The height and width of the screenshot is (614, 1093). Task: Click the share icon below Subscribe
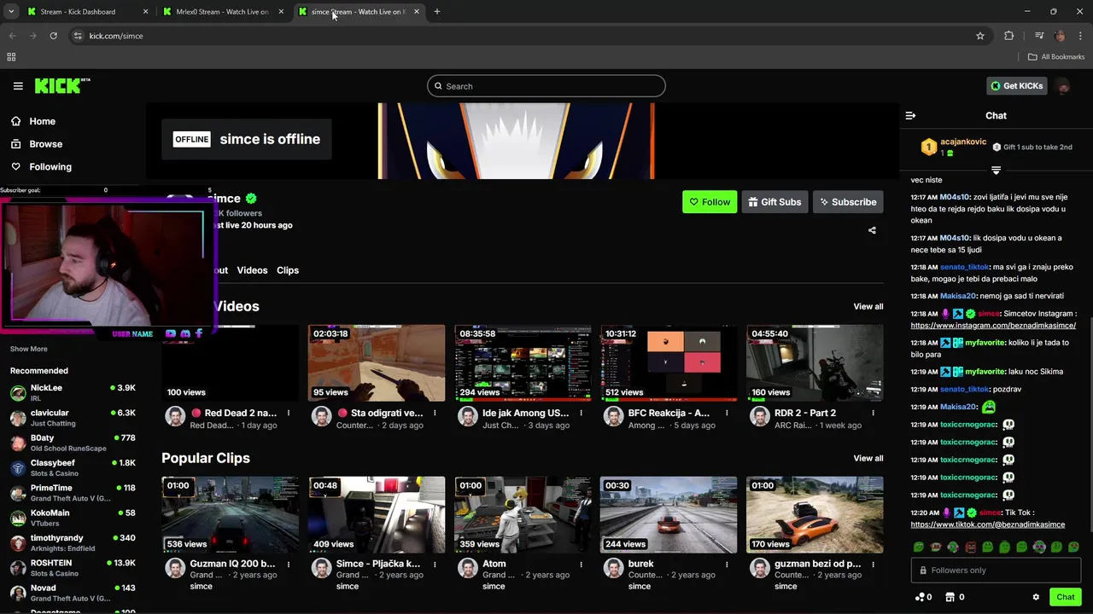(872, 230)
